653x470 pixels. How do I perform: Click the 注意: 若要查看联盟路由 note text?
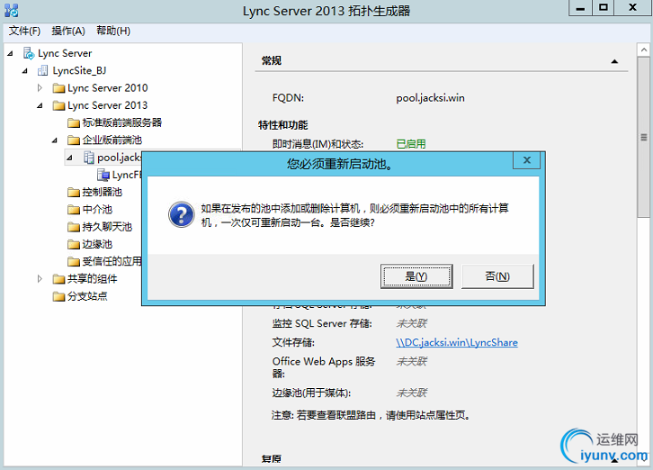(x=371, y=415)
